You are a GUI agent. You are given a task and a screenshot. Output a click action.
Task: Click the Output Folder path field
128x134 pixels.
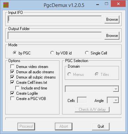pos(55,36)
